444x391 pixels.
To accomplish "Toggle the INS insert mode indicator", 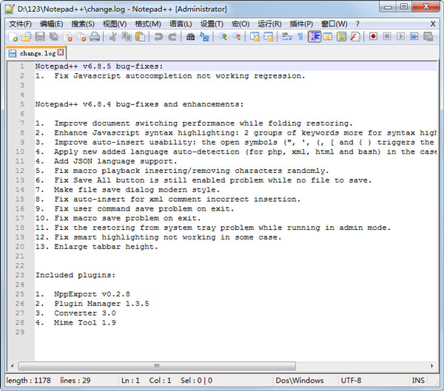I will coord(418,380).
